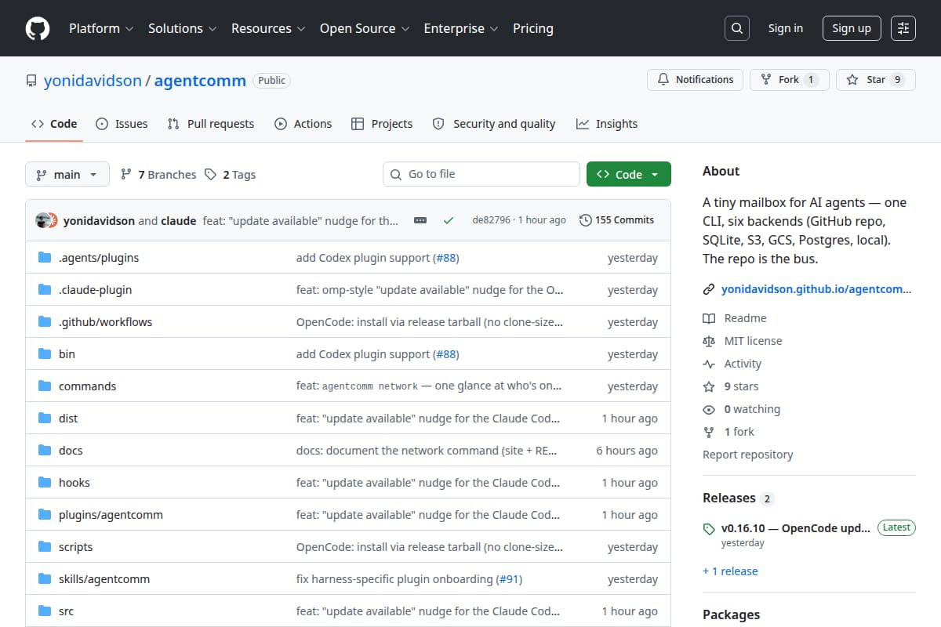Click the yonidavidson avatar in commit row
The height and width of the screenshot is (627, 941).
(x=43, y=220)
